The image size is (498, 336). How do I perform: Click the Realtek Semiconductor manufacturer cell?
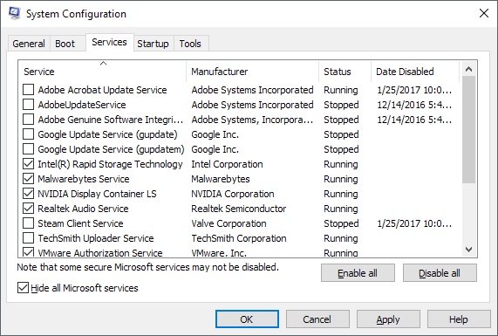(238, 209)
